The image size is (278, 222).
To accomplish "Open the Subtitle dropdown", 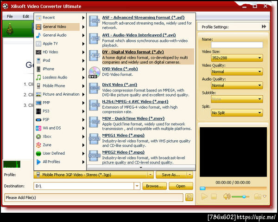I will pyautogui.click(x=237, y=99).
